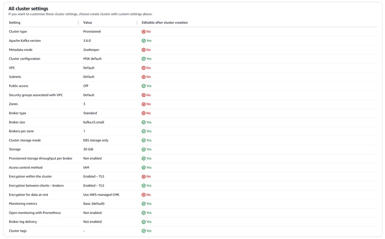Click the green Yes icon for Cluster tags

[x=143, y=231]
